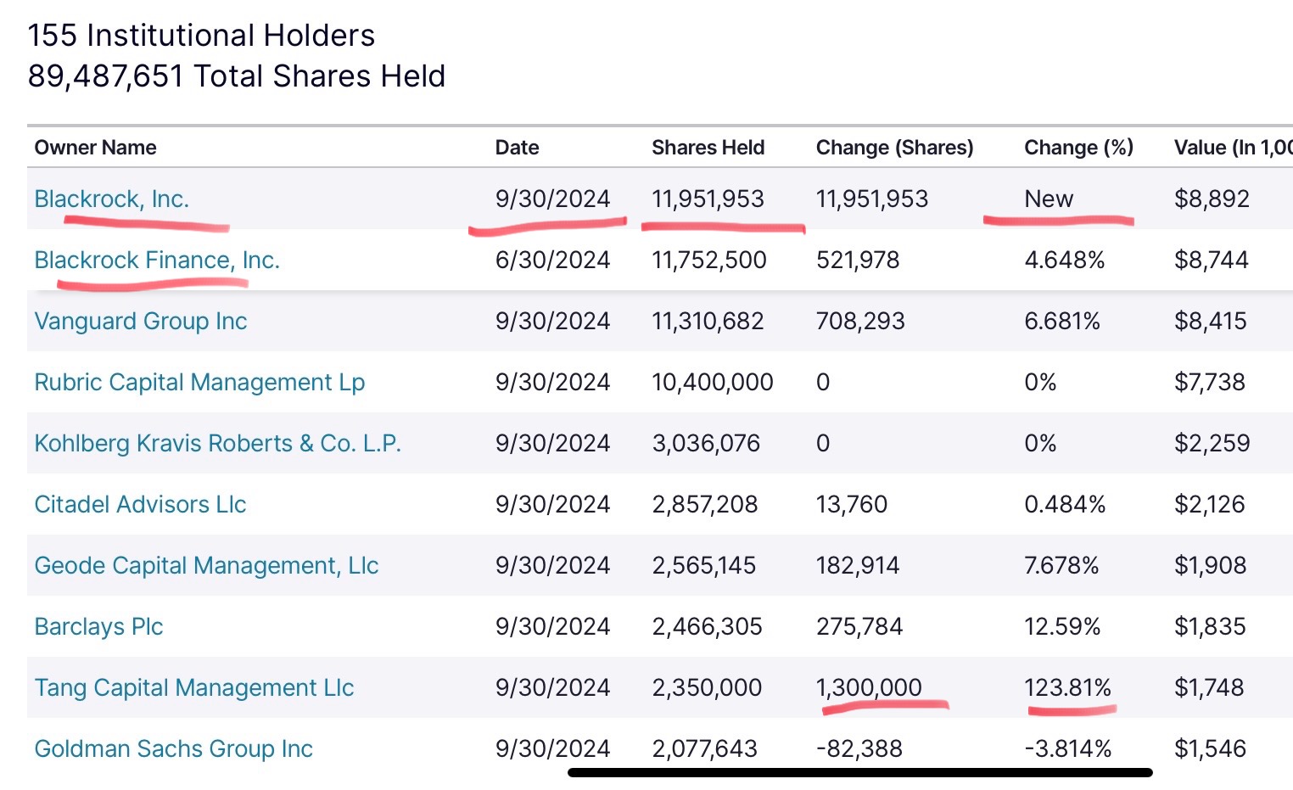Click the 11,951,953 Shares Held cell
This screenshot has height=790, width=1293.
(708, 199)
